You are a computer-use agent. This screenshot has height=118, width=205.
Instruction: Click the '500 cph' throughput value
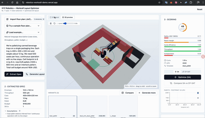click(26, 93)
